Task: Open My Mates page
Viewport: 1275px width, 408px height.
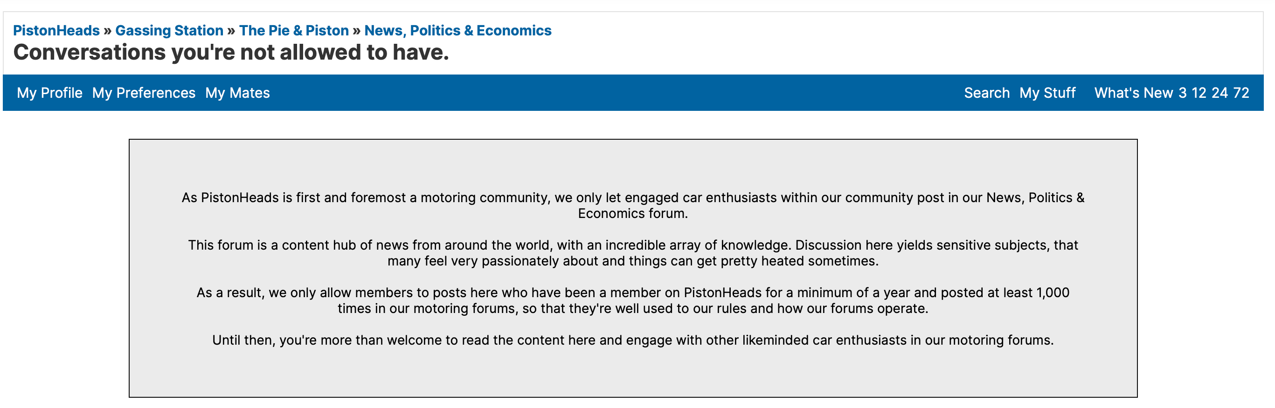Action: 237,93
